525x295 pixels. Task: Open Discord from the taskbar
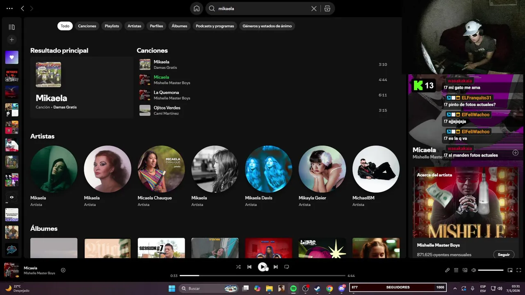click(342, 288)
